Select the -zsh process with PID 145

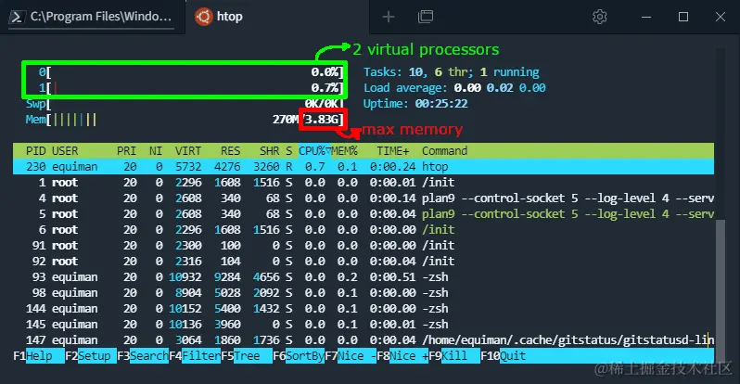point(364,325)
